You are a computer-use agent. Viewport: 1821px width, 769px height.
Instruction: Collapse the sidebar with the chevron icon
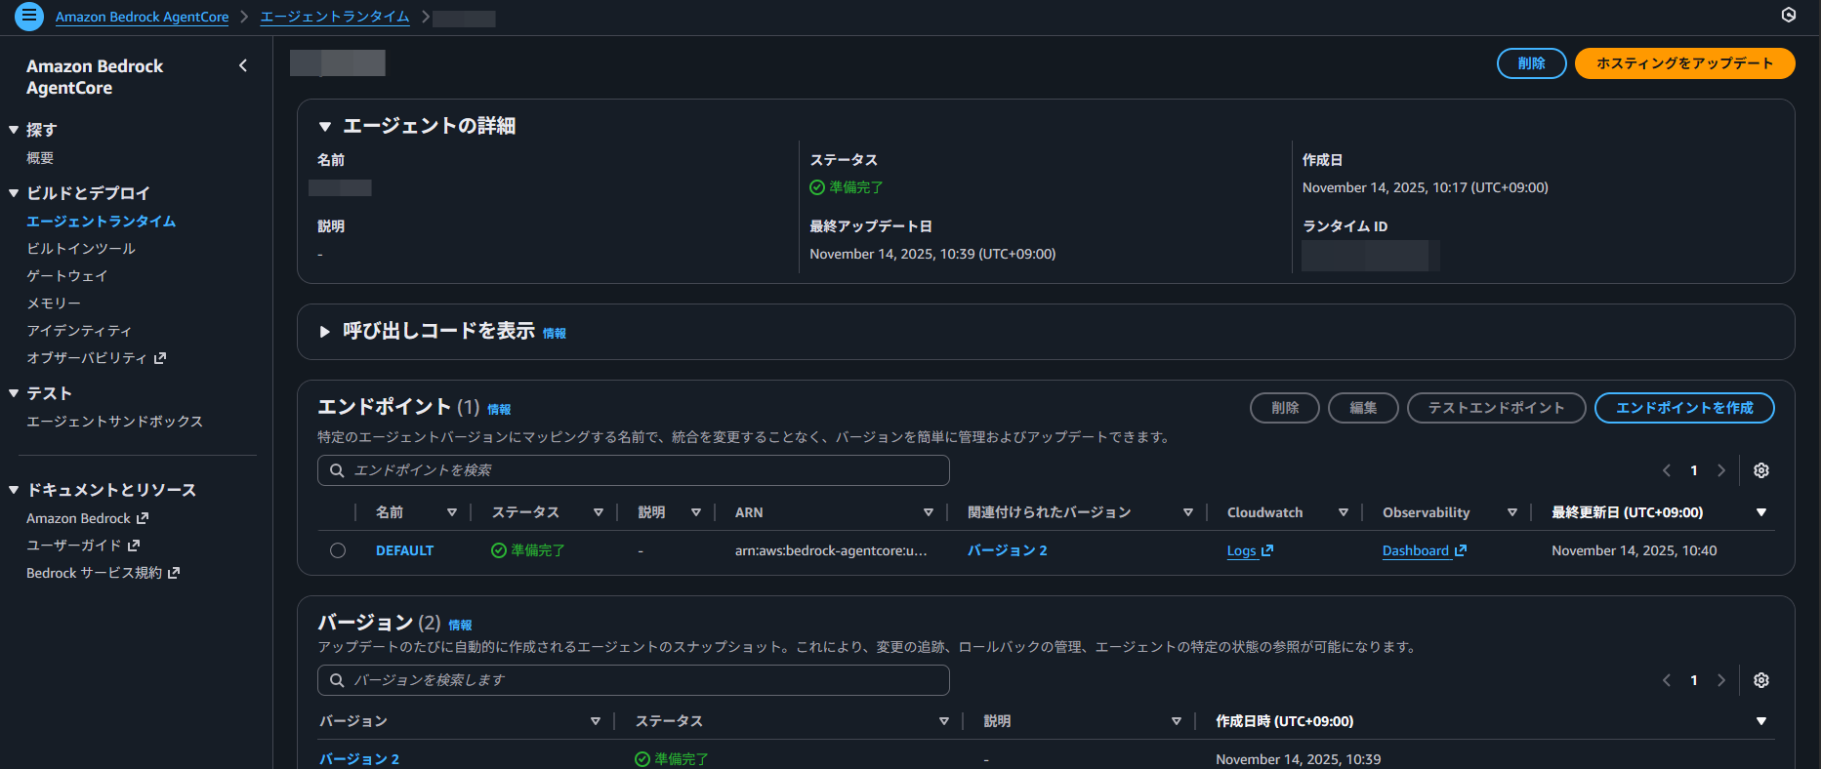coord(243,65)
